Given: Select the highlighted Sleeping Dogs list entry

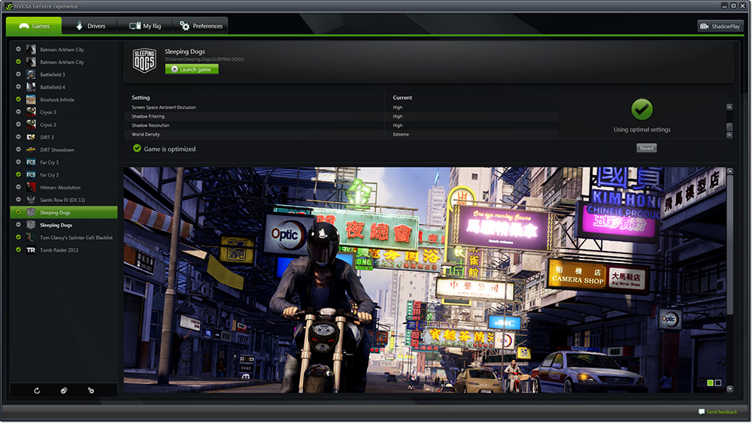Looking at the screenshot, I should pyautogui.click(x=64, y=212).
